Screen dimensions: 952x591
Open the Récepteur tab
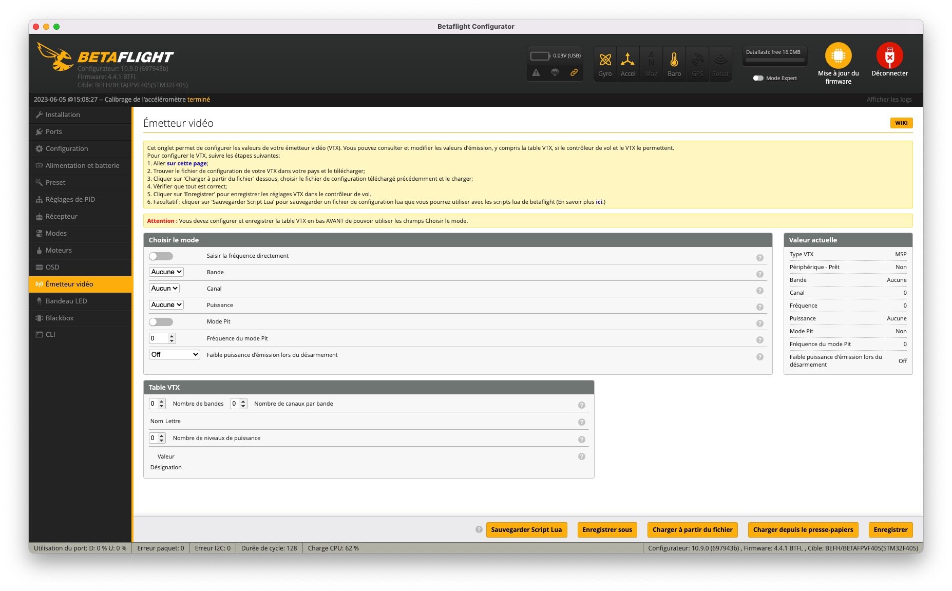pyautogui.click(x=80, y=216)
